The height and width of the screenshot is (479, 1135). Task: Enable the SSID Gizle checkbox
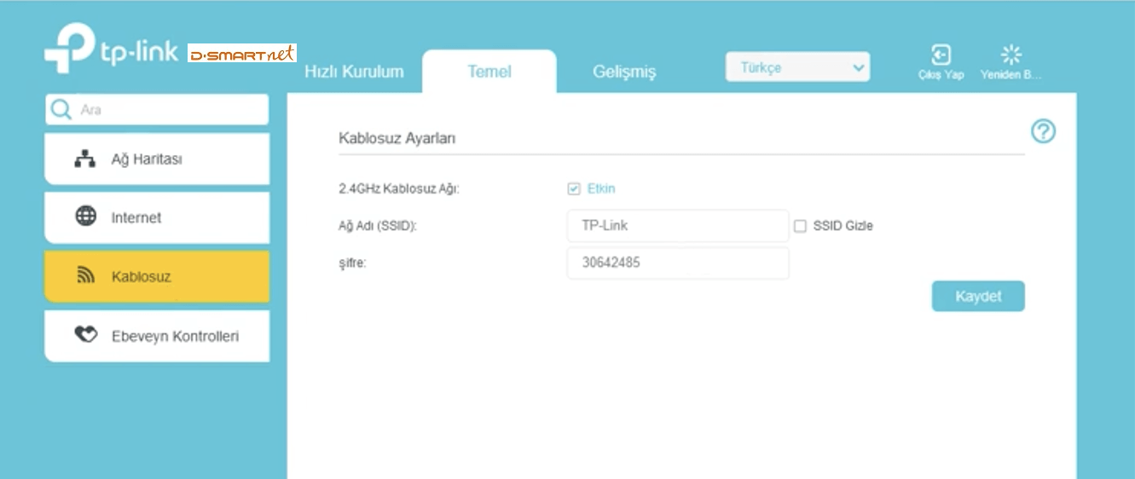click(x=800, y=227)
